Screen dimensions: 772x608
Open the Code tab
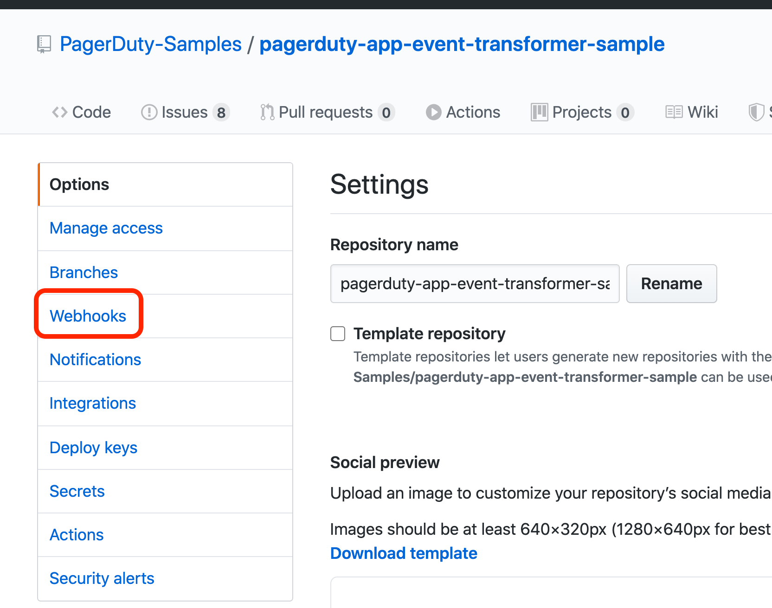click(81, 112)
